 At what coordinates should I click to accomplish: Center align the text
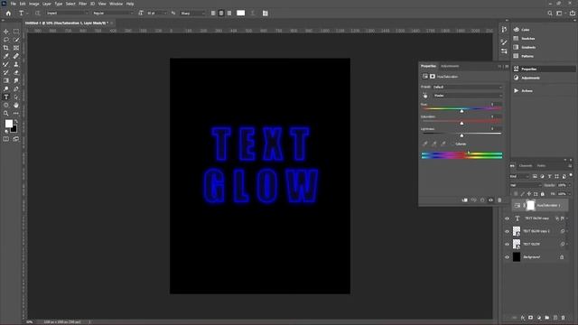(221, 14)
